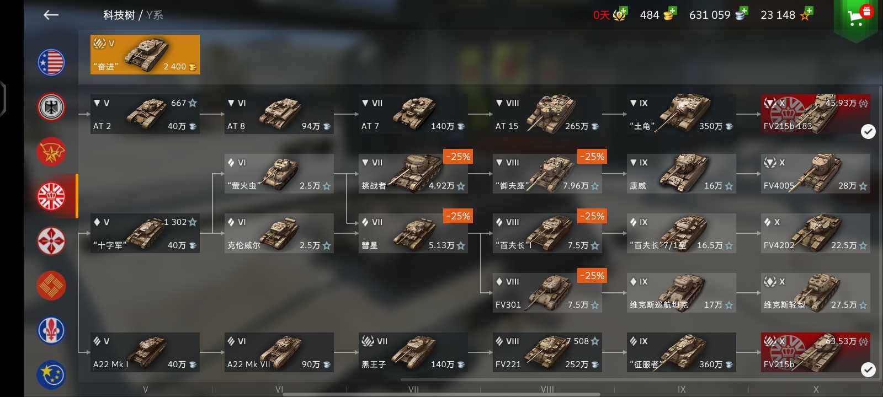
Task: Select the USSR nation emblem icon
Action: [x=51, y=152]
